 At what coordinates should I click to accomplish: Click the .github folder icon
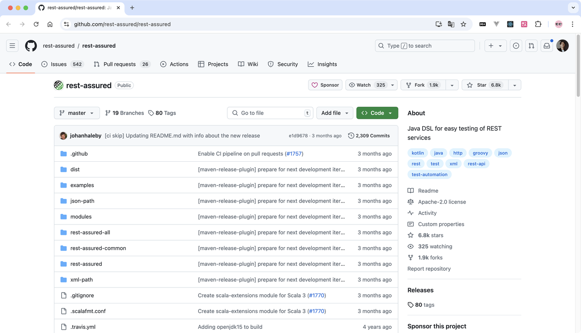click(x=64, y=154)
